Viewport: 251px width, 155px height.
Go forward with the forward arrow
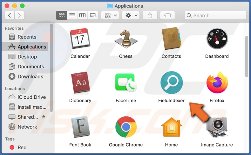pos(19,15)
